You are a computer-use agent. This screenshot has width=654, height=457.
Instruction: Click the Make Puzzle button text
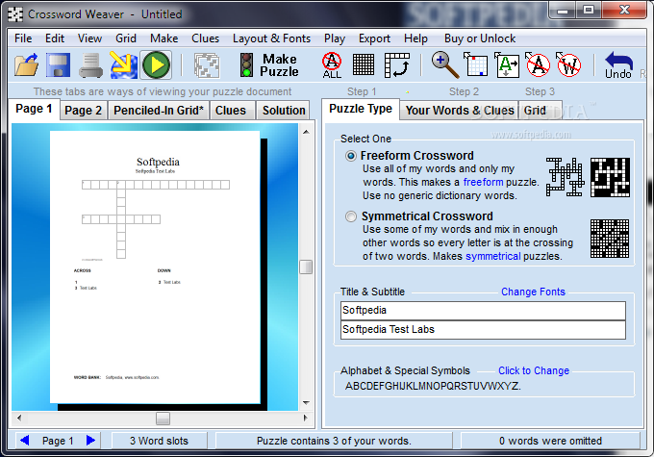tap(279, 65)
